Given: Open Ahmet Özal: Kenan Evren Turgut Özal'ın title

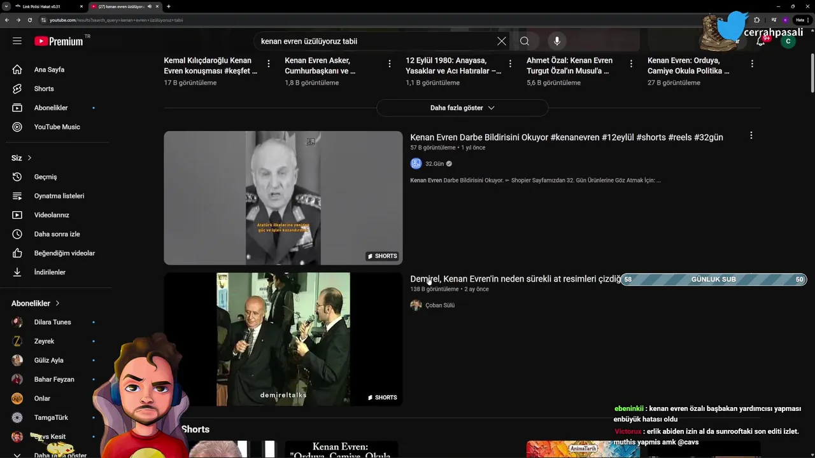Looking at the screenshot, I should tap(570, 66).
